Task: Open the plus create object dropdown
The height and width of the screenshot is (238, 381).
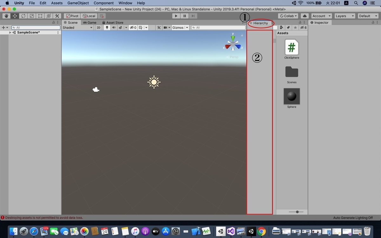Action: coord(5,28)
